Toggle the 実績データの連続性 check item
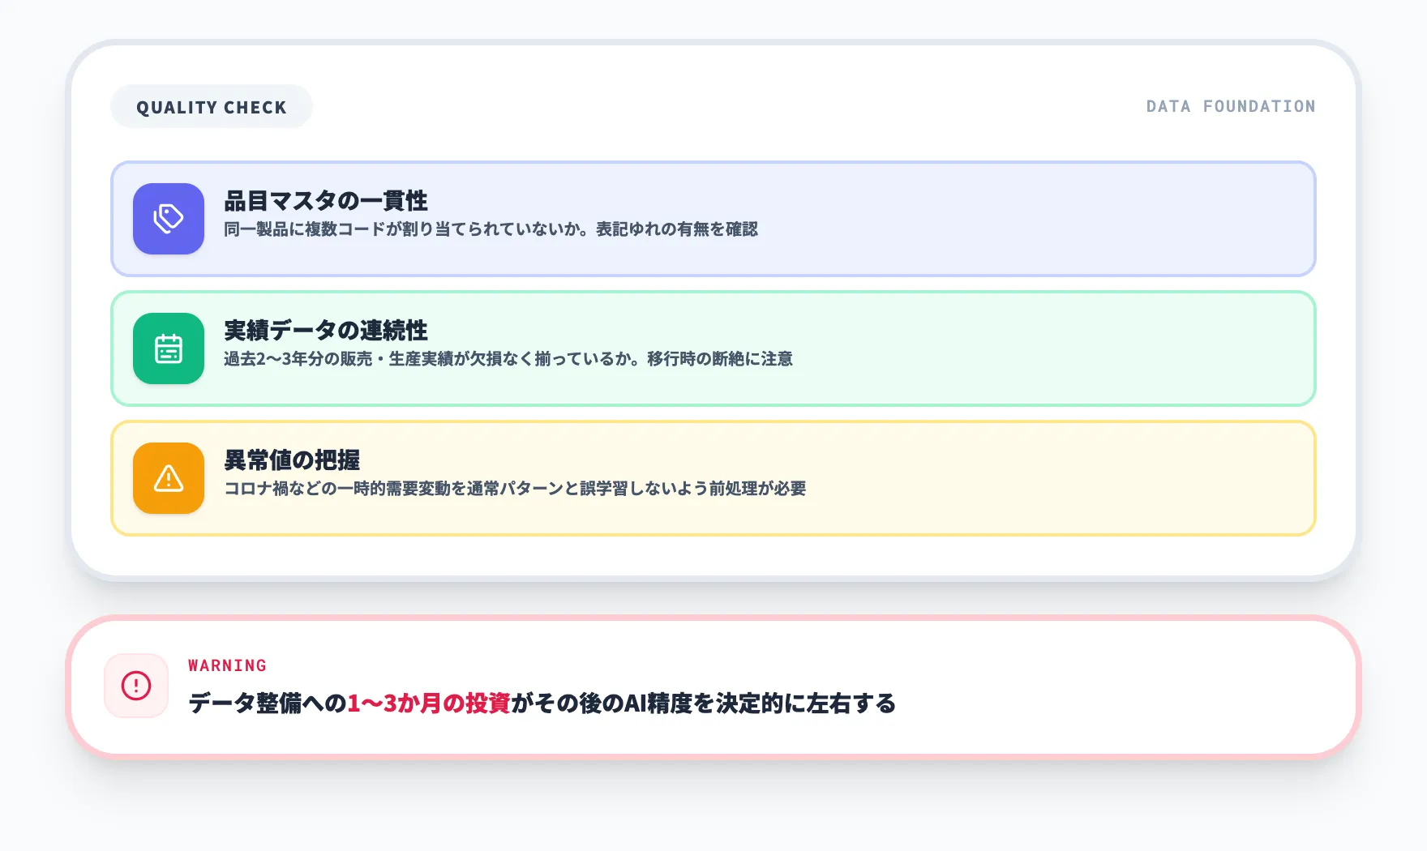Screen dimensions: 1427x851 click(713, 348)
